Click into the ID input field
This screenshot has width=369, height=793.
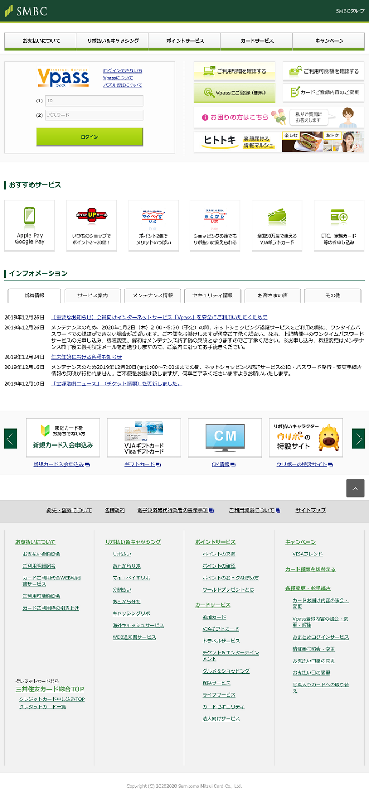coord(94,101)
